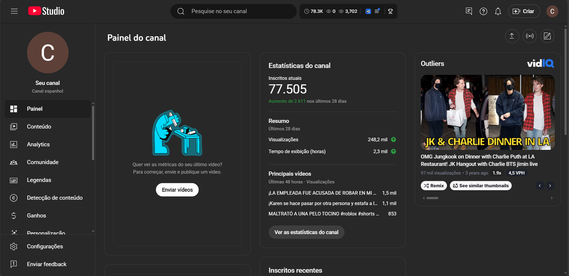Open Conteúdo in the sidebar
This screenshot has height=276, width=569.
tap(48, 126)
